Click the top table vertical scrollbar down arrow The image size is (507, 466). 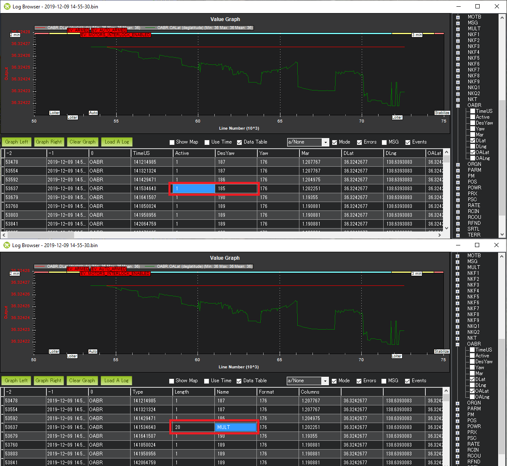tap(447, 228)
